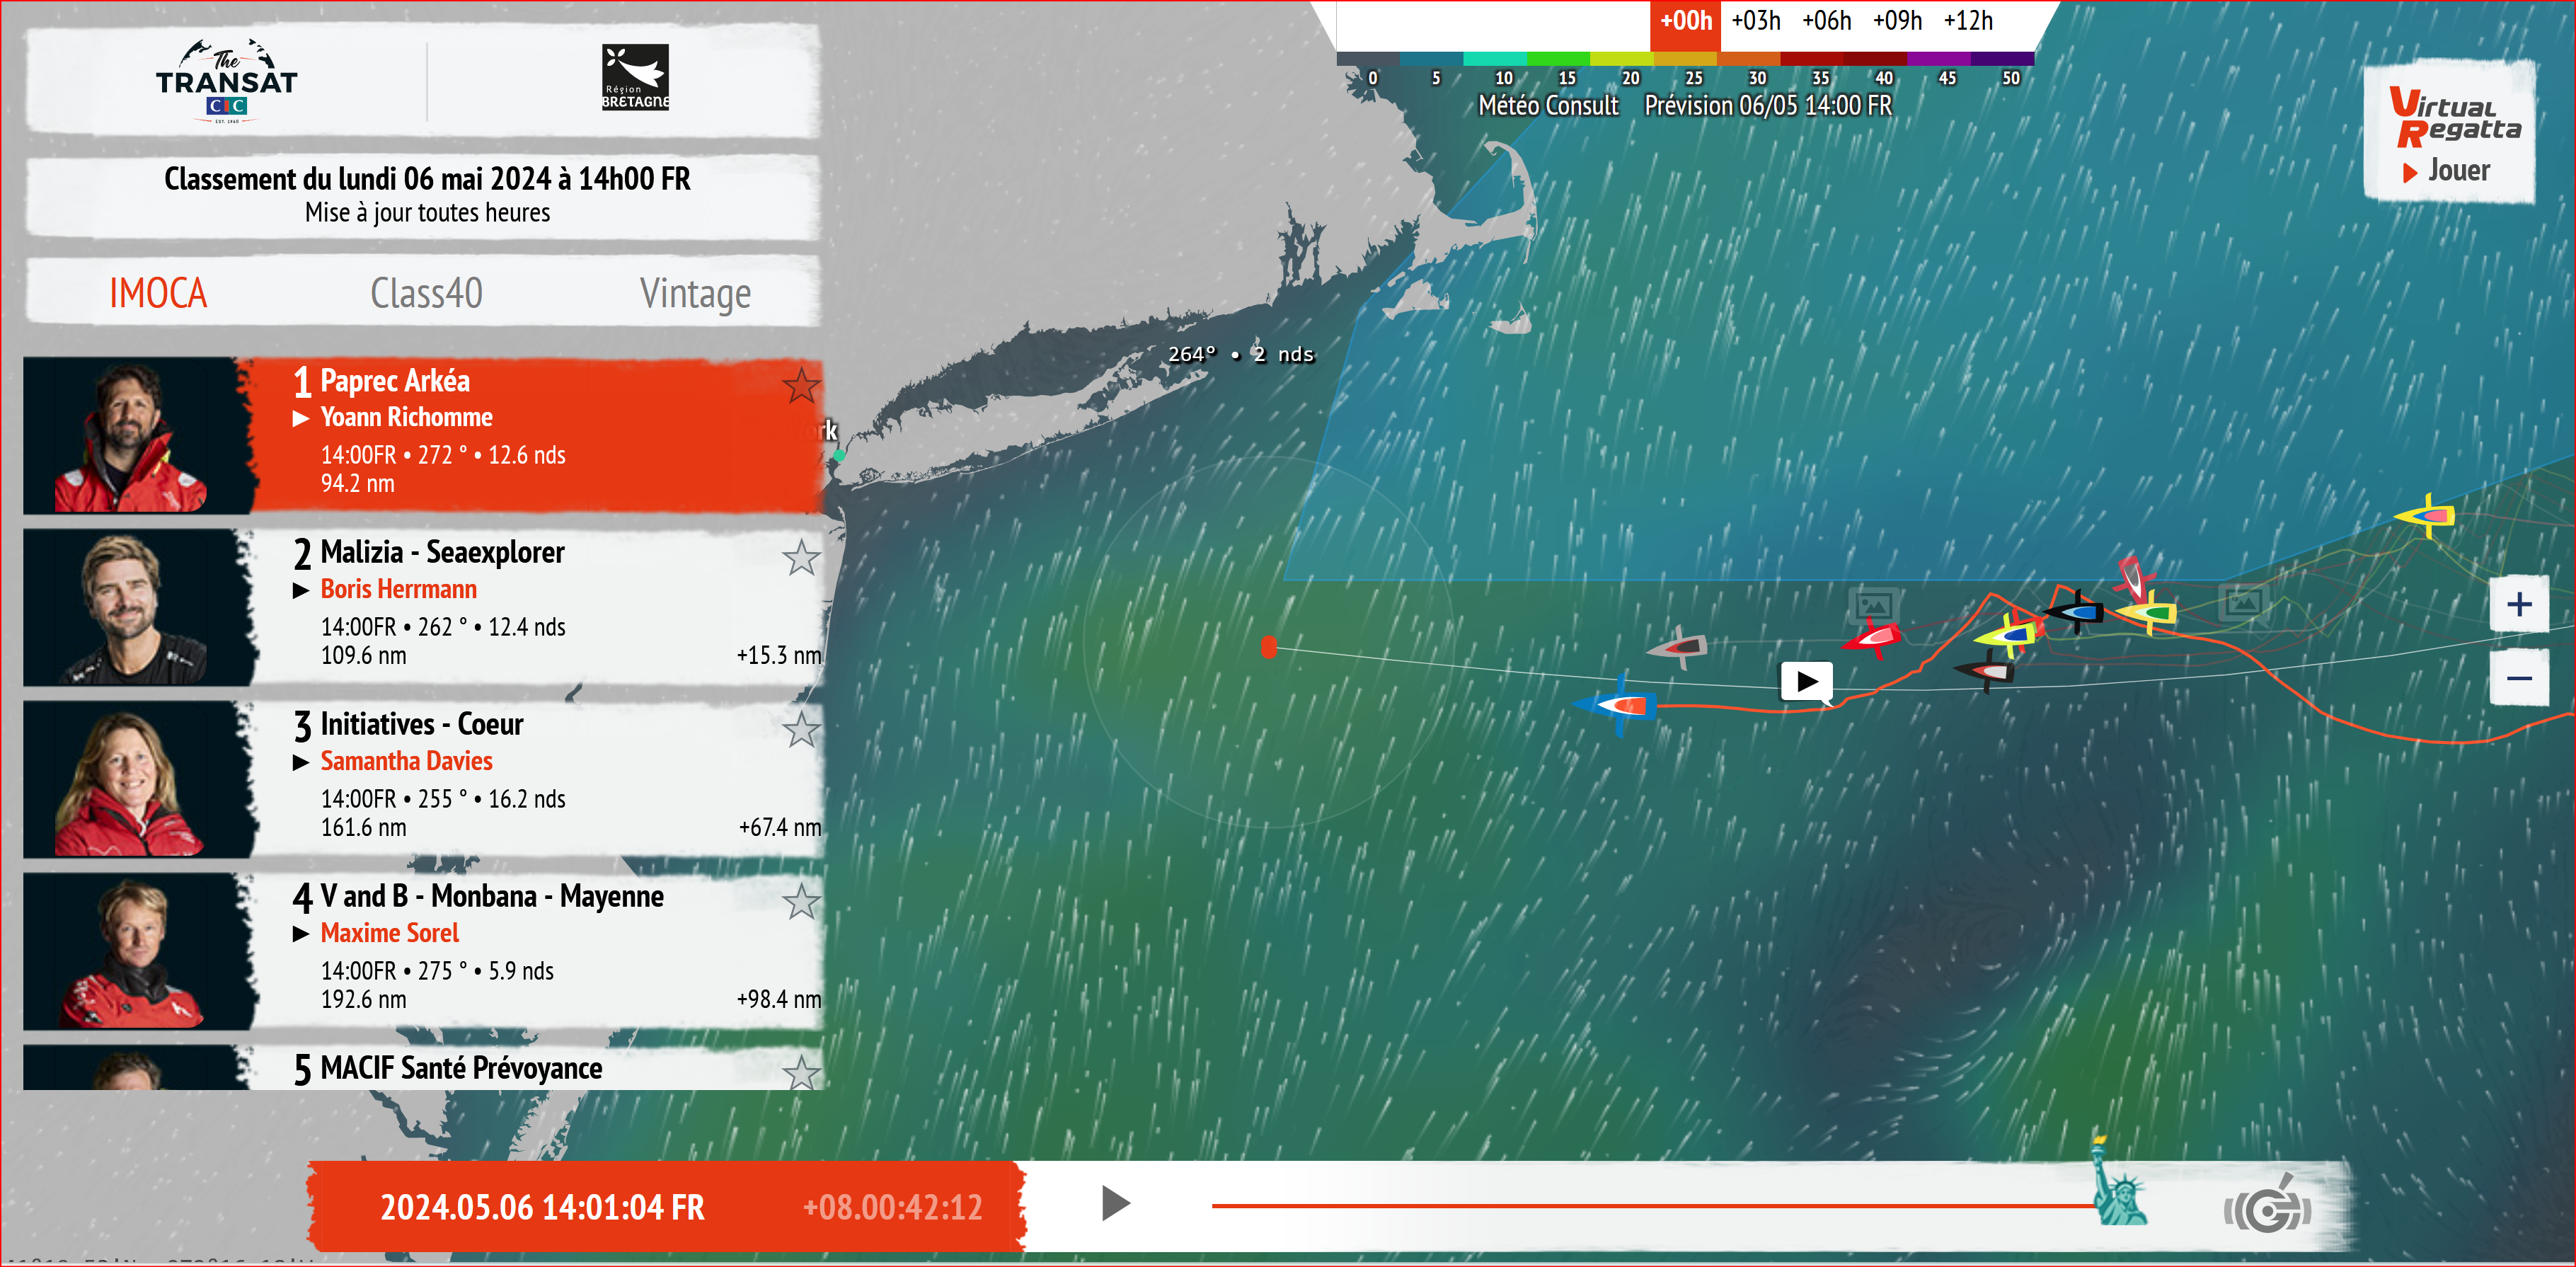Click the radar beacon icon on the timeline
Screen dimensions: 2576x1267
click(2267, 1207)
